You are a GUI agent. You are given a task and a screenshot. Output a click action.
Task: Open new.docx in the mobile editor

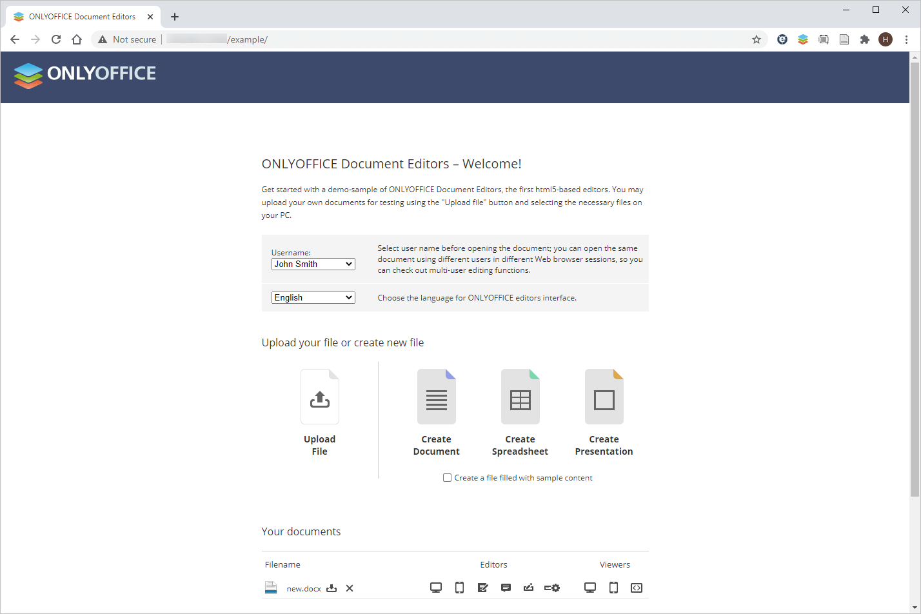pos(459,588)
